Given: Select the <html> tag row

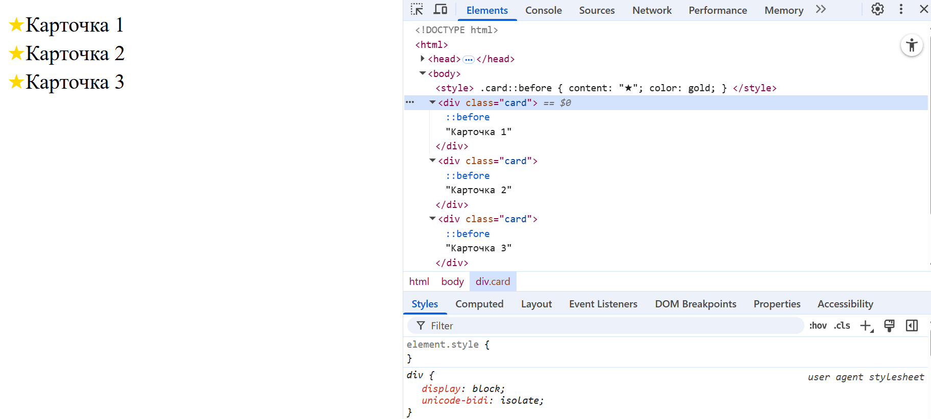Looking at the screenshot, I should (431, 45).
